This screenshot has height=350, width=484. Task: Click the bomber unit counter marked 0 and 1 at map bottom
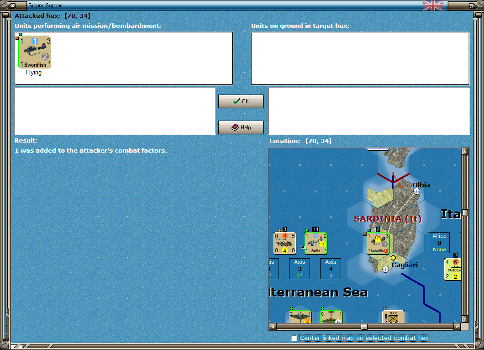(331, 317)
